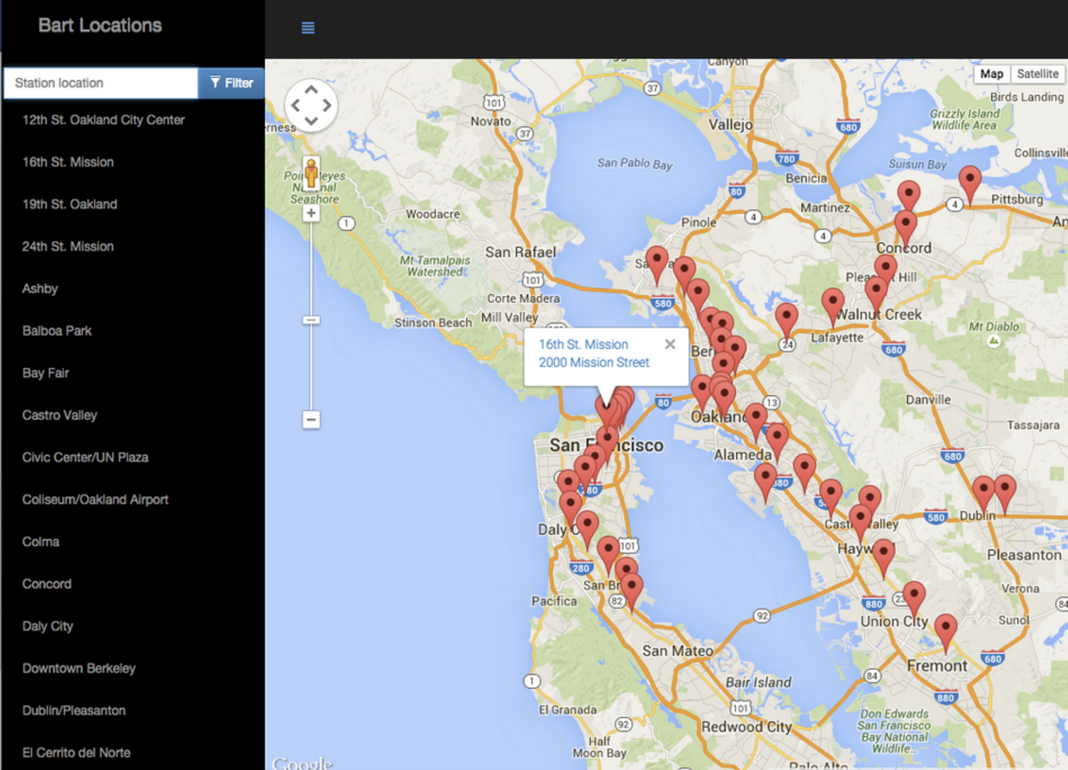This screenshot has height=770, width=1068.
Task: Select Civic Center/UN Plaza station
Action: point(86,457)
